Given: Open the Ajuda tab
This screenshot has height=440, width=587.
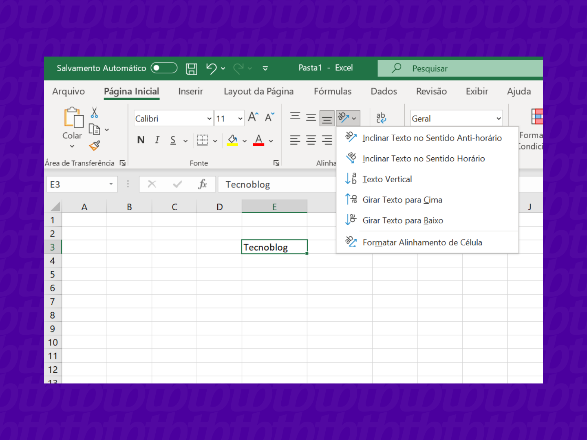Looking at the screenshot, I should click(519, 91).
